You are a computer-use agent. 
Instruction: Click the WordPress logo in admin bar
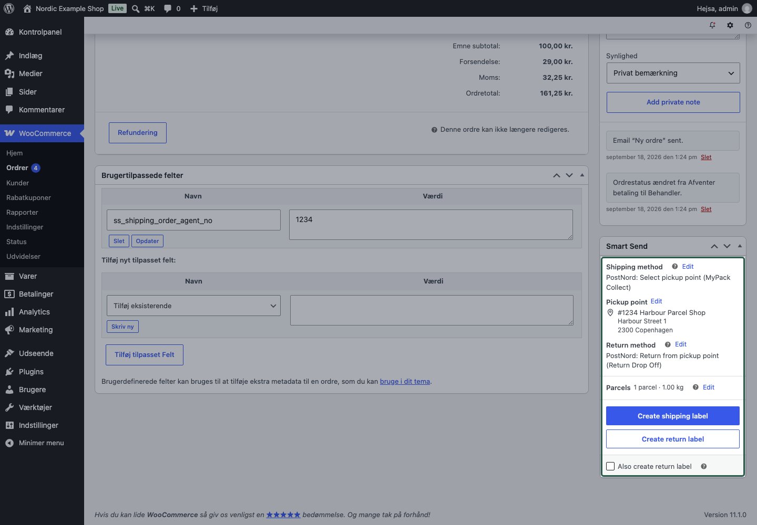[x=9, y=8]
